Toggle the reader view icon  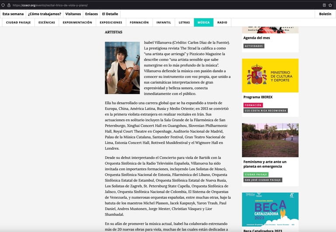point(324,5)
